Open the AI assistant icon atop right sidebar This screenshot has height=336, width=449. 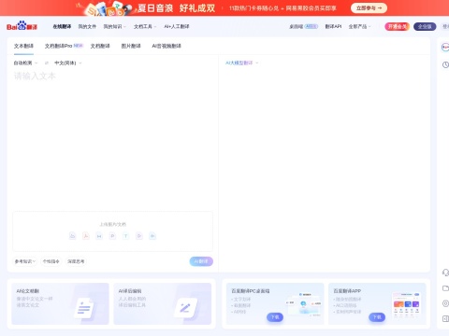coord(445,48)
